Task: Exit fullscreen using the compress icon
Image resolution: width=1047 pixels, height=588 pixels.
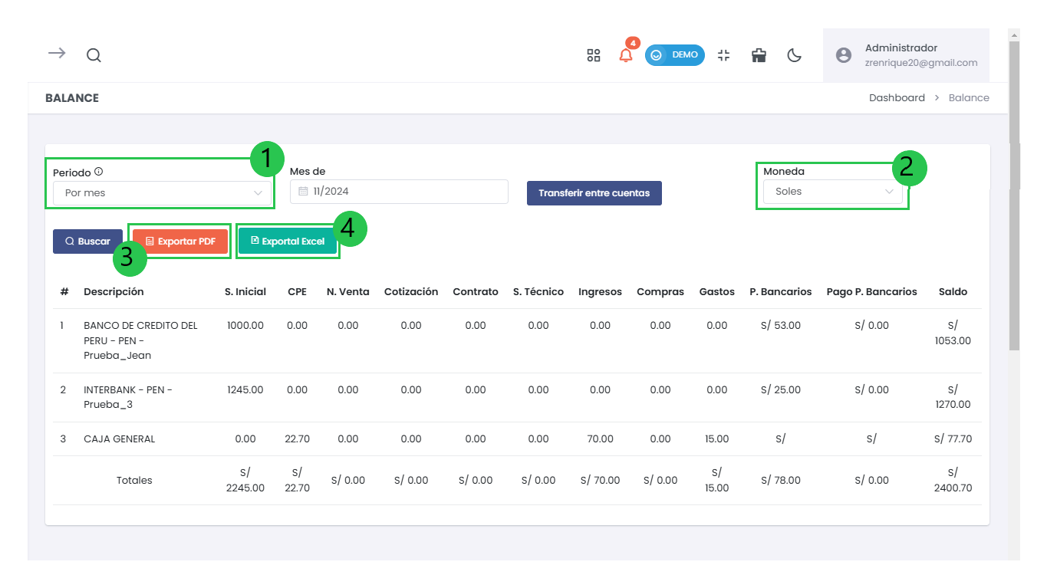Action: pos(723,55)
